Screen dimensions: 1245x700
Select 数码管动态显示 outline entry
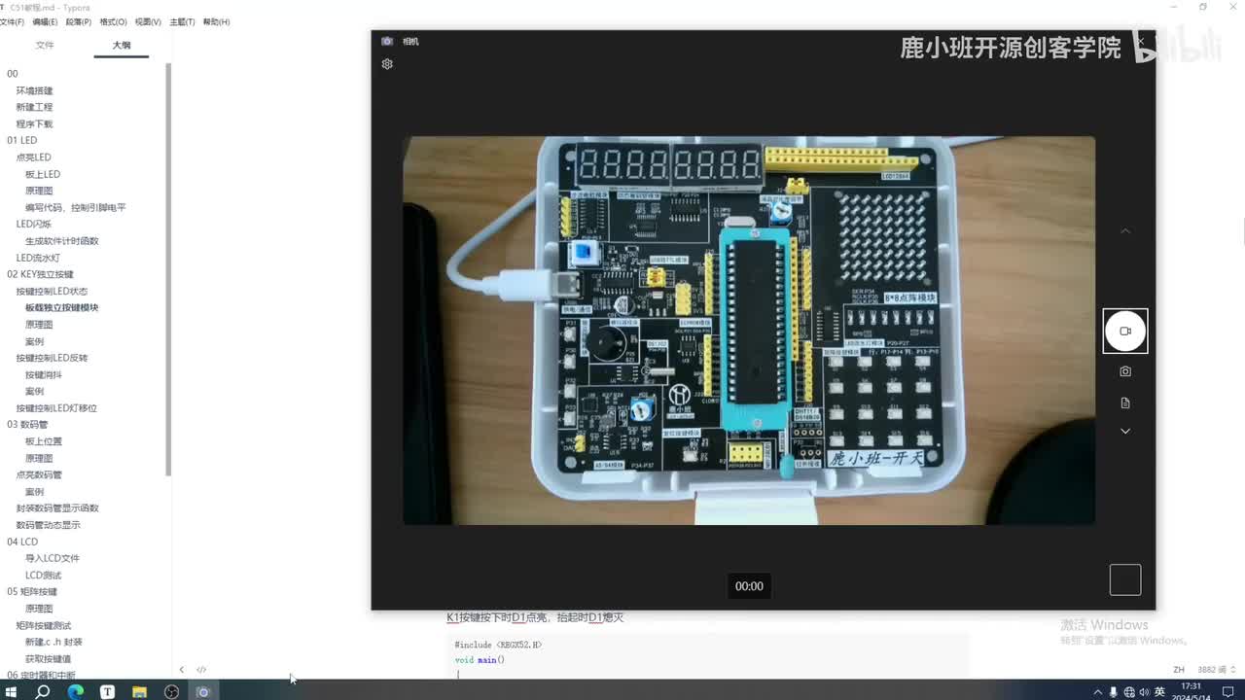point(49,525)
